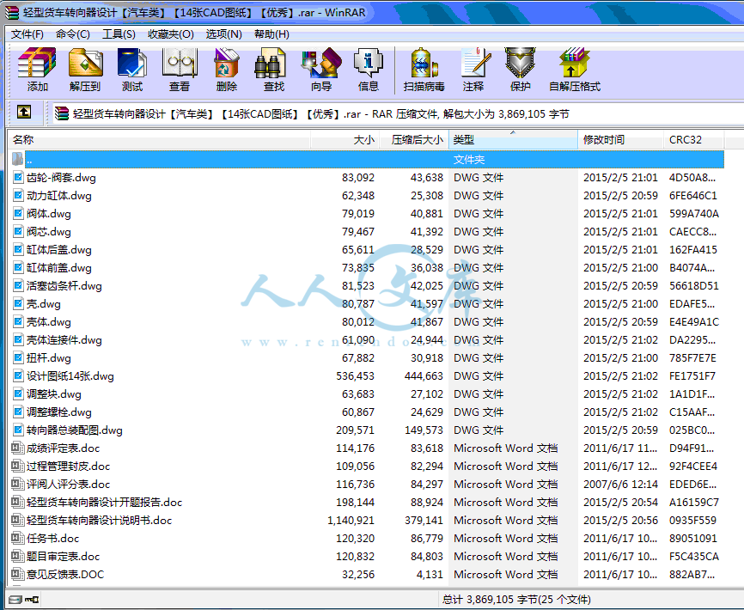Open the 选项(N) menu
Viewport: 744px width, 610px height.
click(x=224, y=34)
